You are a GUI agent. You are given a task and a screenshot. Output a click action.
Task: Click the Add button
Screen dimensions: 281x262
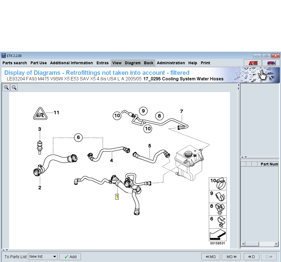click(70, 257)
